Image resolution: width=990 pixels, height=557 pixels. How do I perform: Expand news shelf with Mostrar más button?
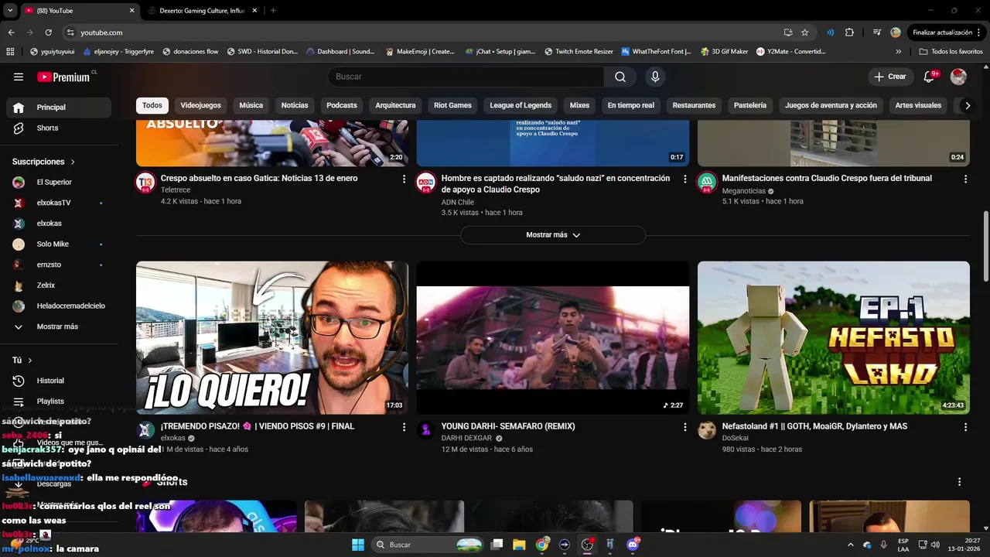(x=553, y=235)
